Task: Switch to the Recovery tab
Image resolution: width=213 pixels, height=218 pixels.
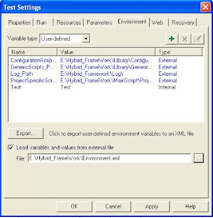Action: (x=183, y=22)
